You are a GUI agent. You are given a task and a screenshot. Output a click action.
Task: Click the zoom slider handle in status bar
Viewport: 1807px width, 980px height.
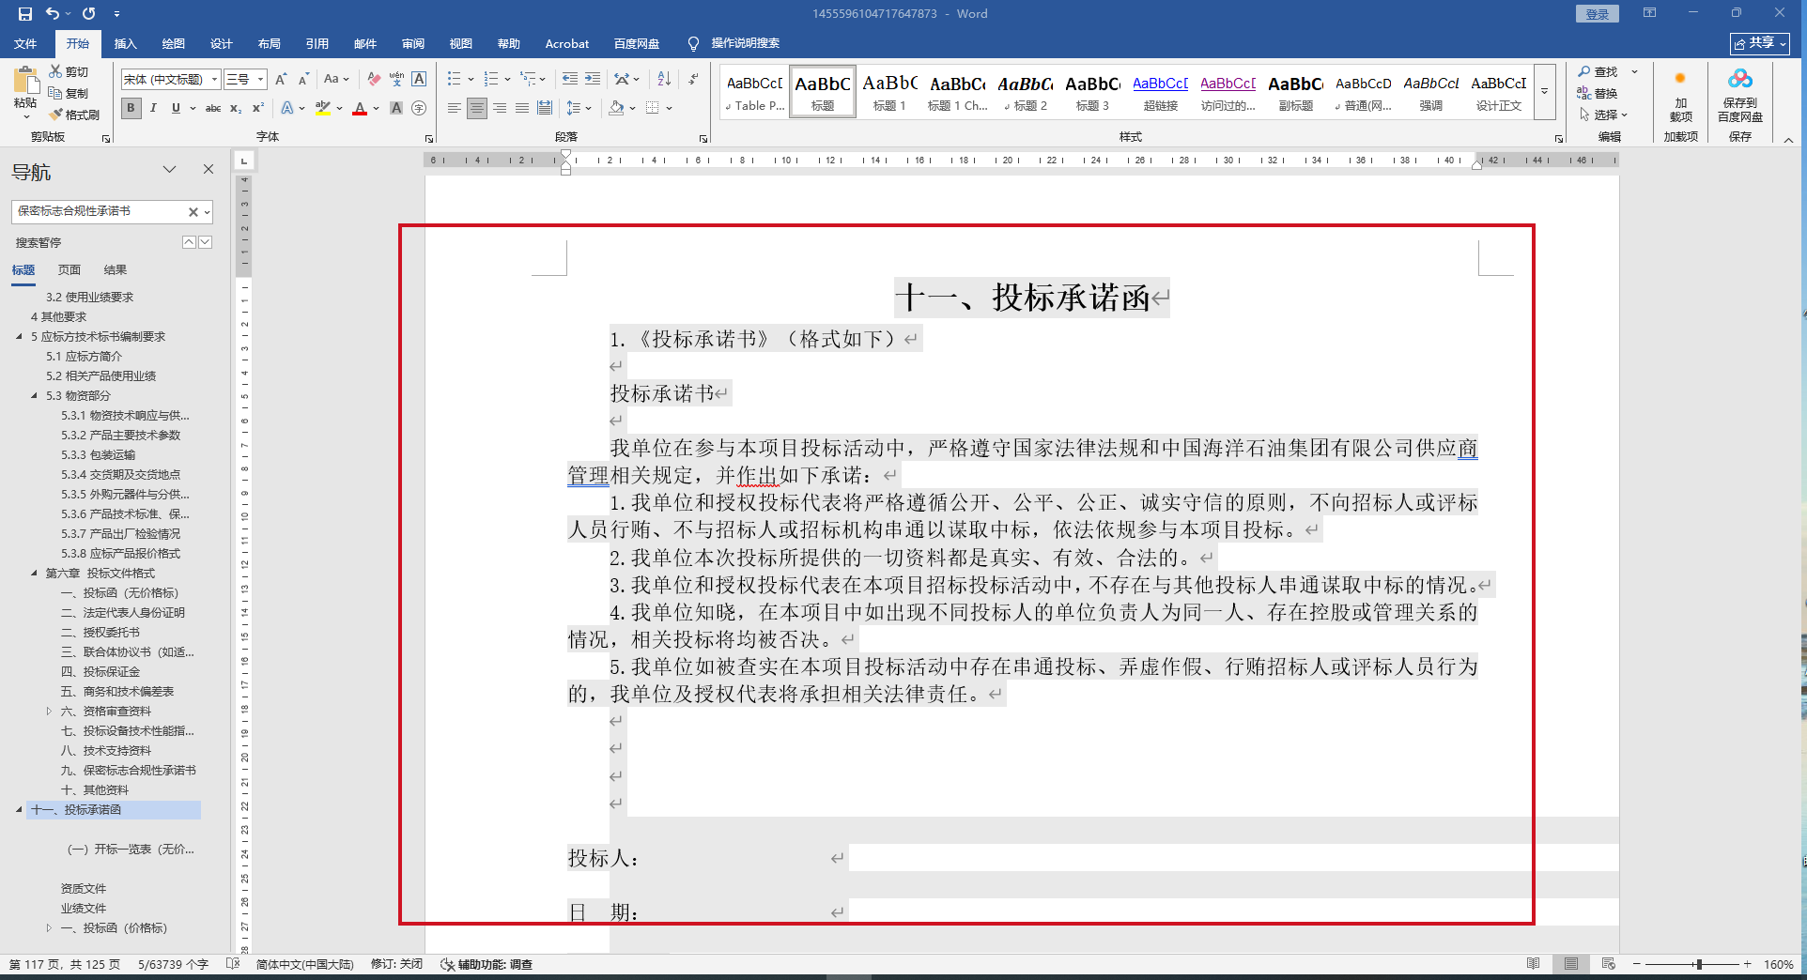[x=1698, y=964]
